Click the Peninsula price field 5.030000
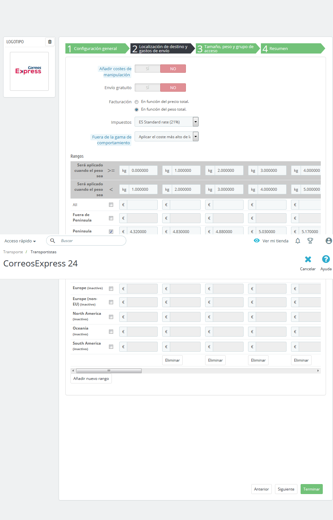The image size is (333, 520). pos(271,231)
